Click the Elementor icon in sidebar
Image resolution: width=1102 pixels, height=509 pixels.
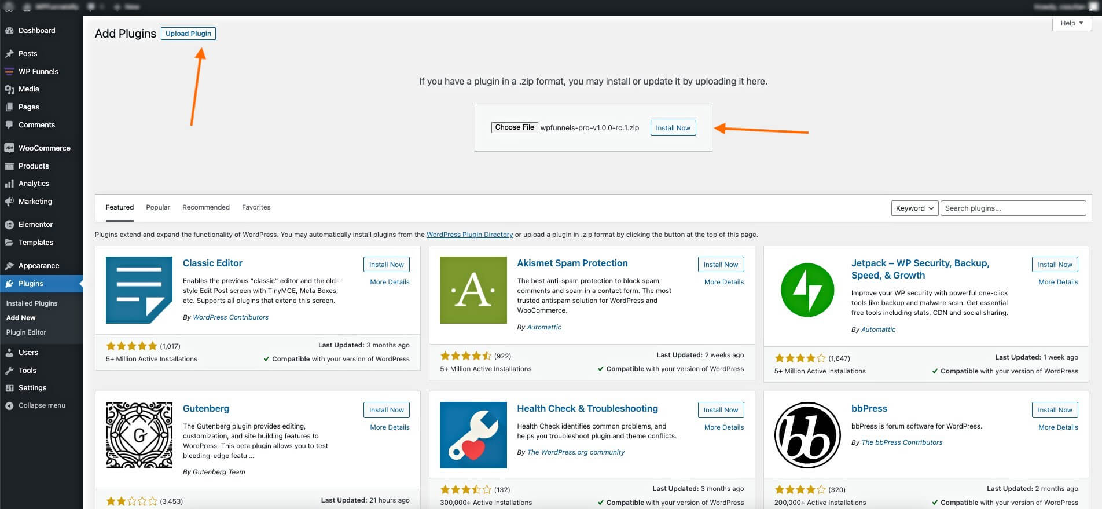coord(9,225)
